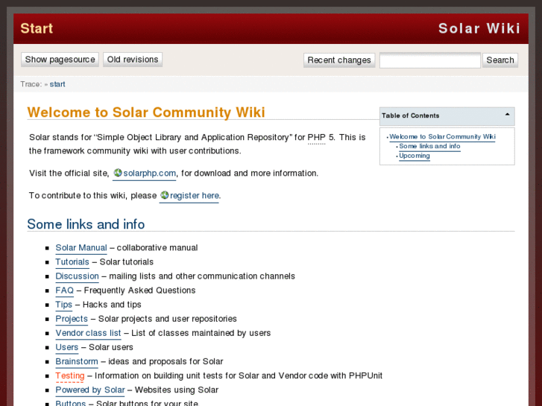
Task: Click the Show pagesource button
Action: point(60,60)
